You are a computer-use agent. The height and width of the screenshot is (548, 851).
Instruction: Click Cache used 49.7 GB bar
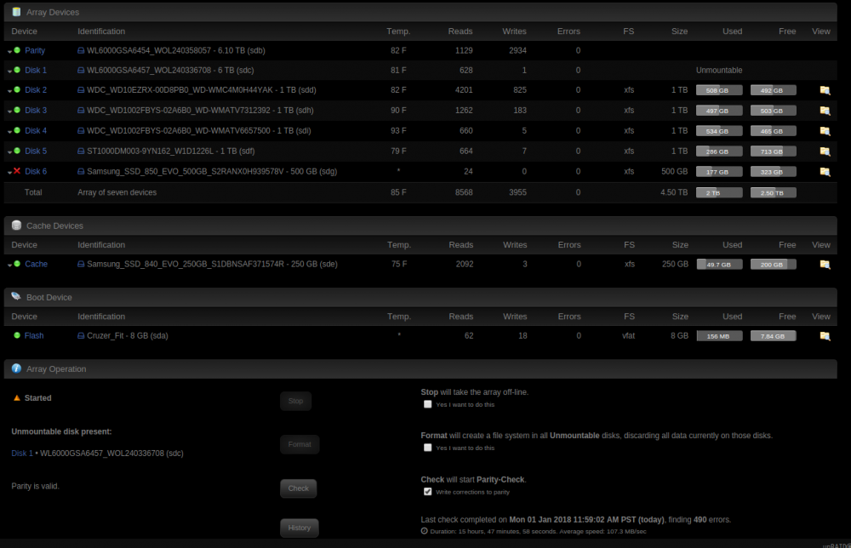tap(720, 265)
